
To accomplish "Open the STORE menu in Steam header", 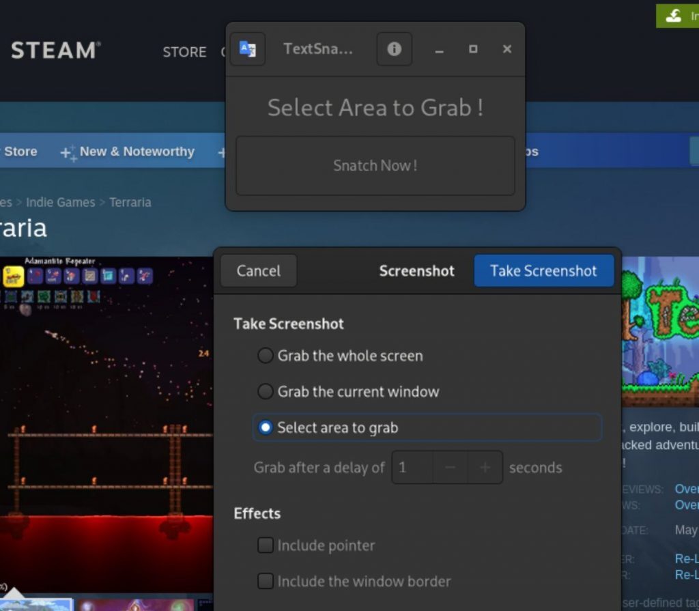I will [184, 52].
